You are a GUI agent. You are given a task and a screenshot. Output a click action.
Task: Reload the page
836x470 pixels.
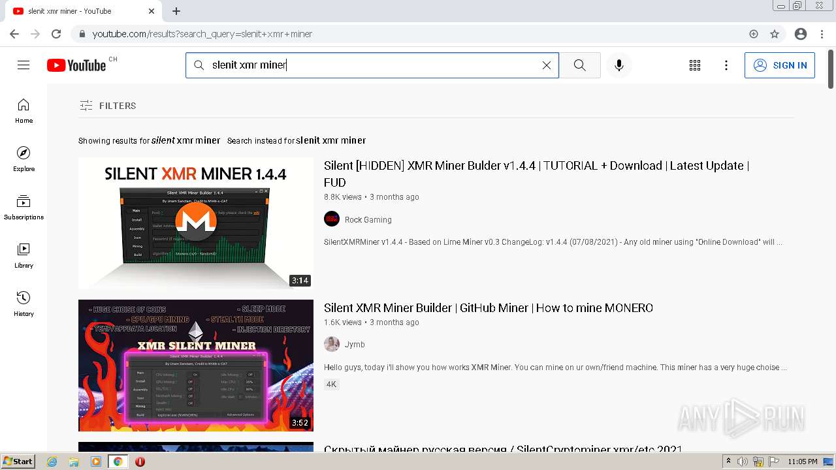point(56,34)
